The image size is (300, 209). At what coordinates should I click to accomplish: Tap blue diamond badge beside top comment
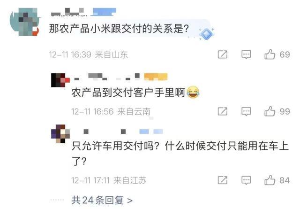[206, 34]
